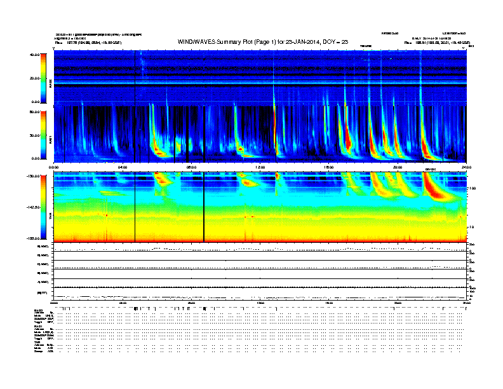The width and height of the screenshot is (503, 389).
Task: Click 24:00 time label below RAD1 spectrogram
Action: (x=466, y=167)
